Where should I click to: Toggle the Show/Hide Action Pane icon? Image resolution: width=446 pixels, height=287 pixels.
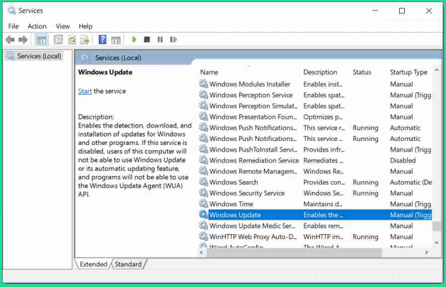tap(116, 40)
